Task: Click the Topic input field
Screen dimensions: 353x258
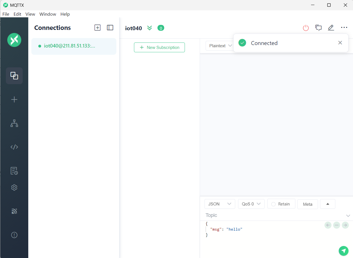Action: coord(274,215)
